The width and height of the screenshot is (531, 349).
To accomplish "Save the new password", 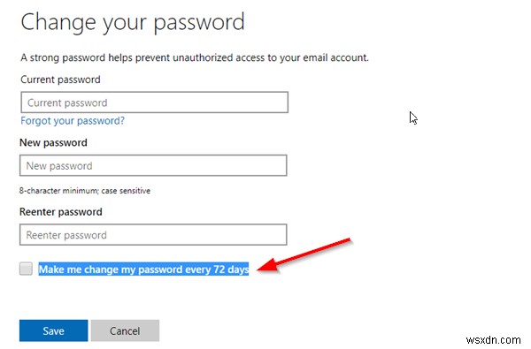I will tap(53, 330).
